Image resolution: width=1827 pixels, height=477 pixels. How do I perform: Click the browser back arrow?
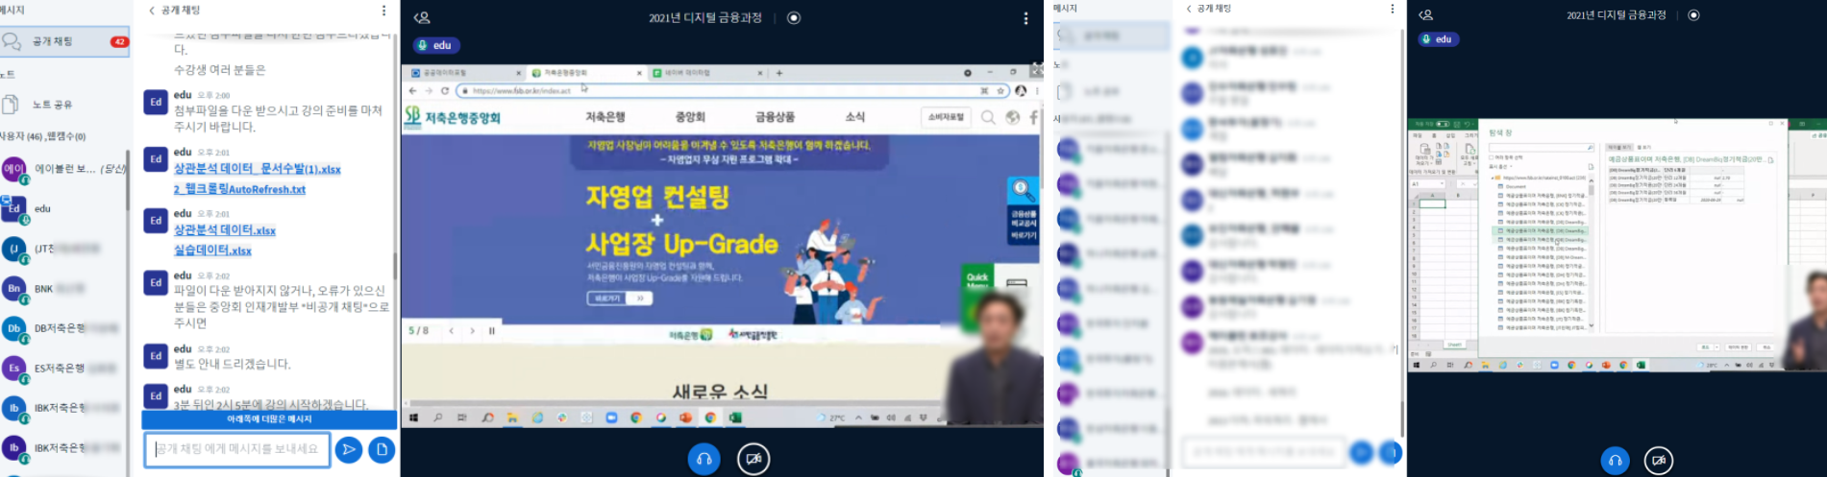(412, 91)
